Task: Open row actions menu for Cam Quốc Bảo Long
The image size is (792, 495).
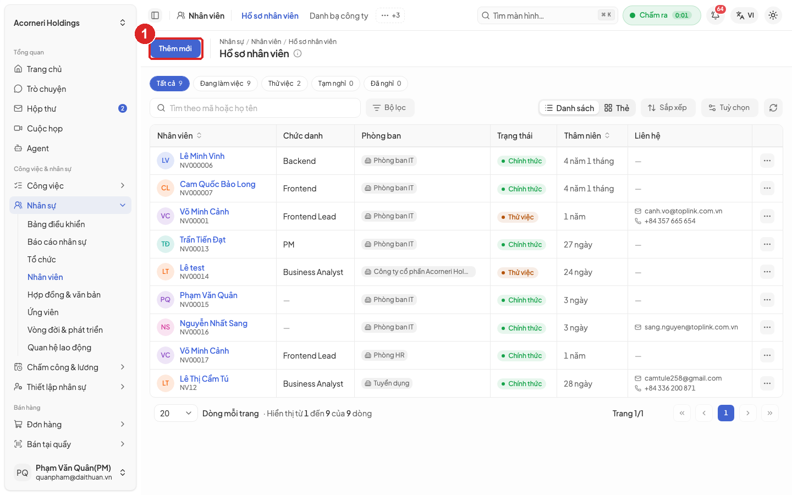Action: click(x=767, y=189)
